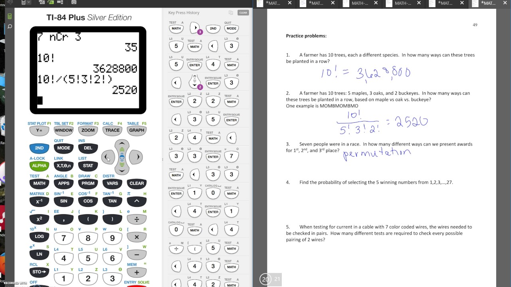Click the MODE key in Key Press History
The image size is (511, 287).
point(232,28)
